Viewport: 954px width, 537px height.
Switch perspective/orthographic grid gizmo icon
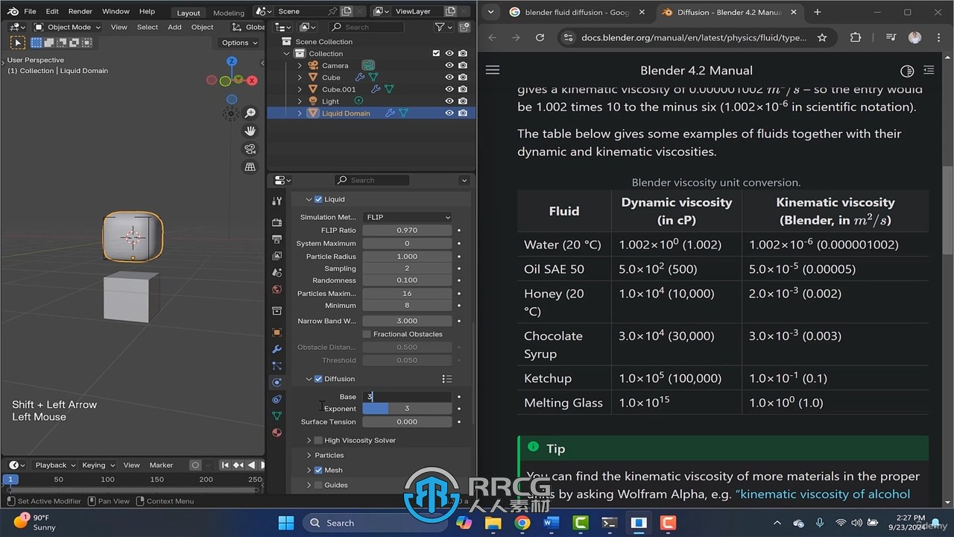pos(250,166)
